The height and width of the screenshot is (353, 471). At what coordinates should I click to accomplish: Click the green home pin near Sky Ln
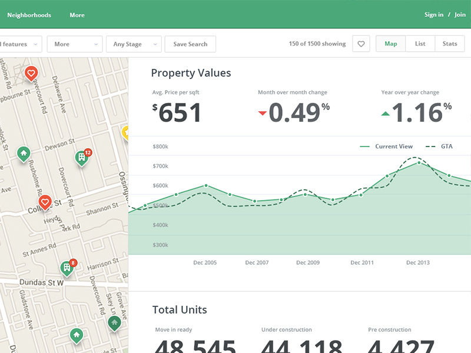coord(114,323)
